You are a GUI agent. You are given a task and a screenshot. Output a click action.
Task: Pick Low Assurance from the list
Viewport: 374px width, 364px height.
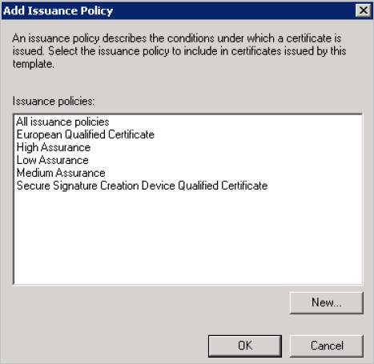click(x=52, y=160)
